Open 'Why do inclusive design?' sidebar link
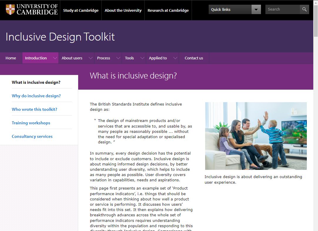 (x=36, y=96)
